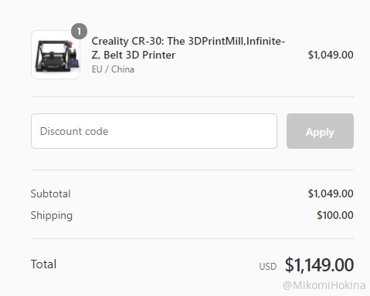Click the divider line above Subtotal
Screen dimensions: 370x296
click(192, 170)
